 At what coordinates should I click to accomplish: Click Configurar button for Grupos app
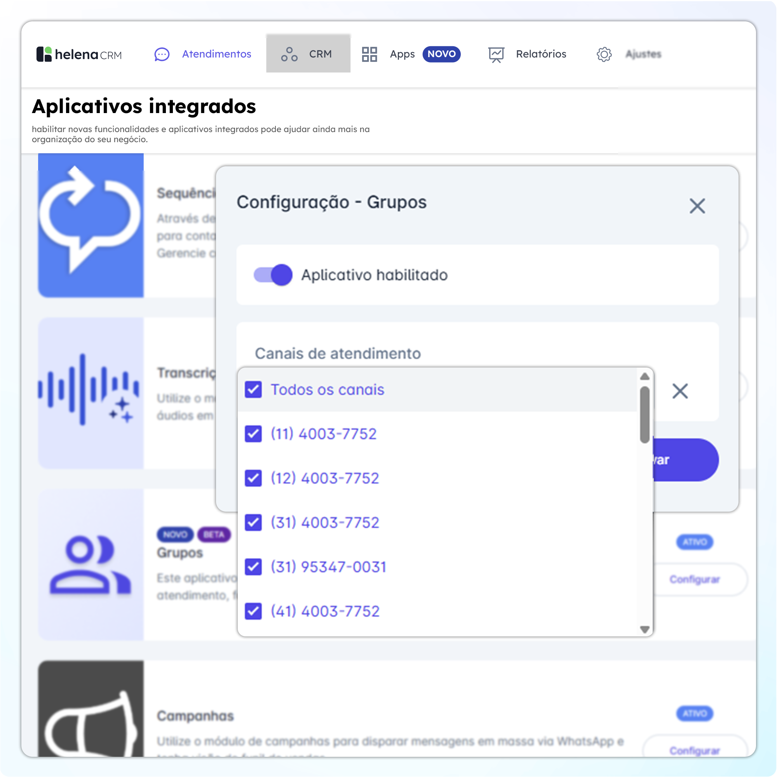click(694, 579)
